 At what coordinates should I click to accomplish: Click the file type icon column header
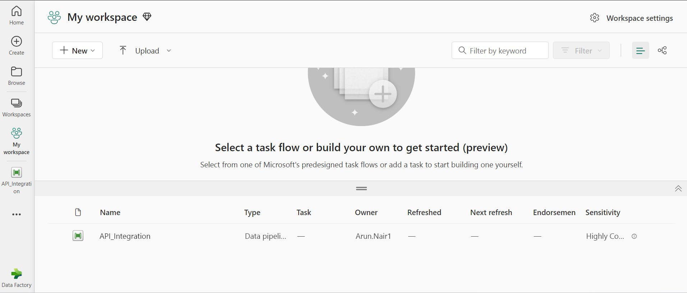(78, 212)
